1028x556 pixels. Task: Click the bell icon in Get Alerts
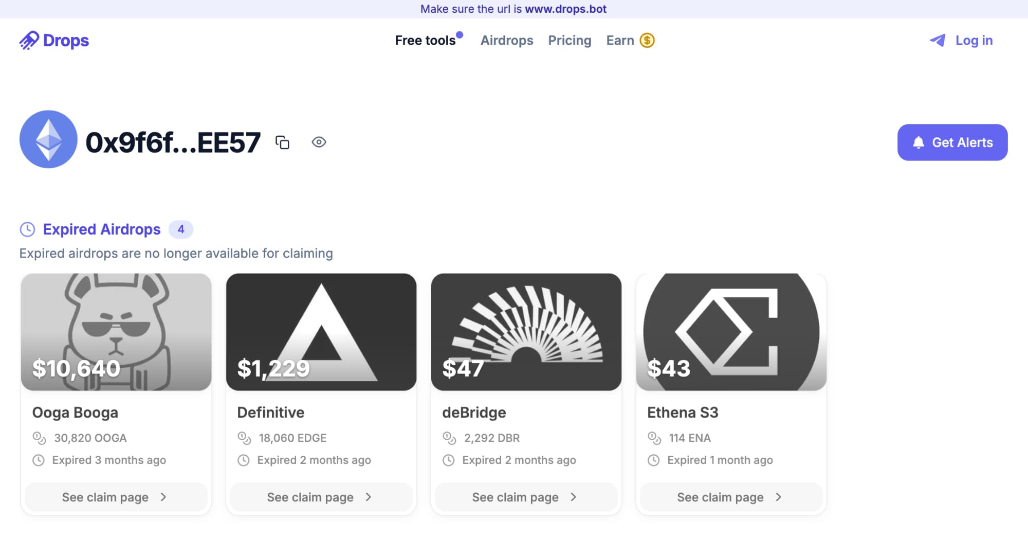point(918,142)
